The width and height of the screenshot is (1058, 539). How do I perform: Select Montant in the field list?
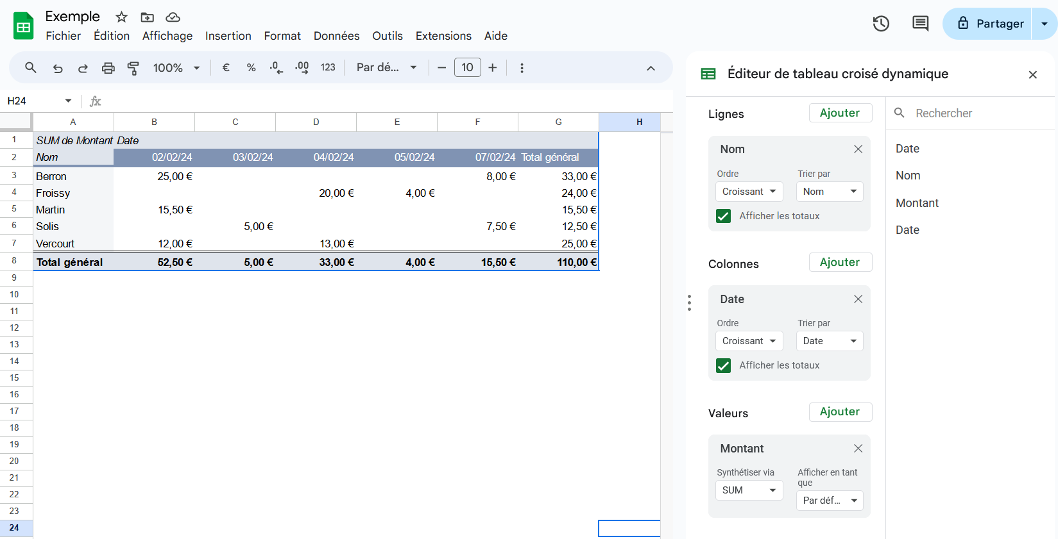pyautogui.click(x=917, y=203)
